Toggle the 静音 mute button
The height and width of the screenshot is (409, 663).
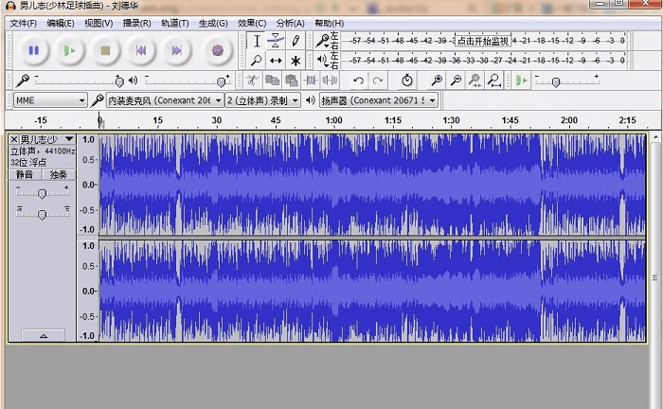[25, 174]
